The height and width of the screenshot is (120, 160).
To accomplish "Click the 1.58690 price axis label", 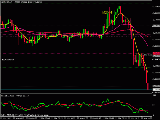I will [x=156, y=33].
